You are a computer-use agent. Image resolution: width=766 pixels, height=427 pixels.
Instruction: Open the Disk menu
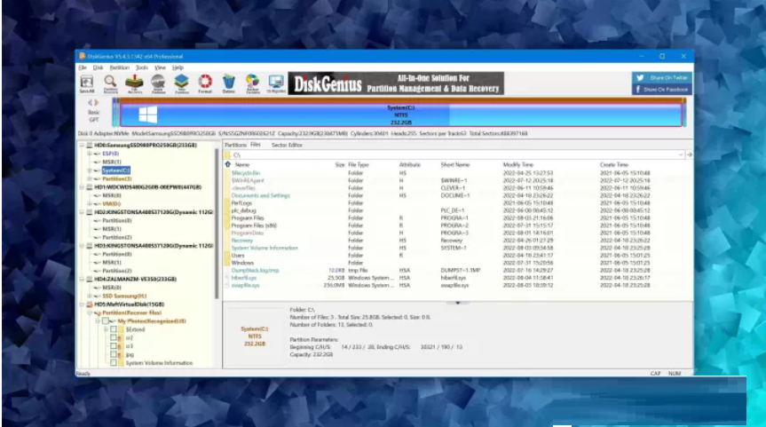[x=99, y=67]
